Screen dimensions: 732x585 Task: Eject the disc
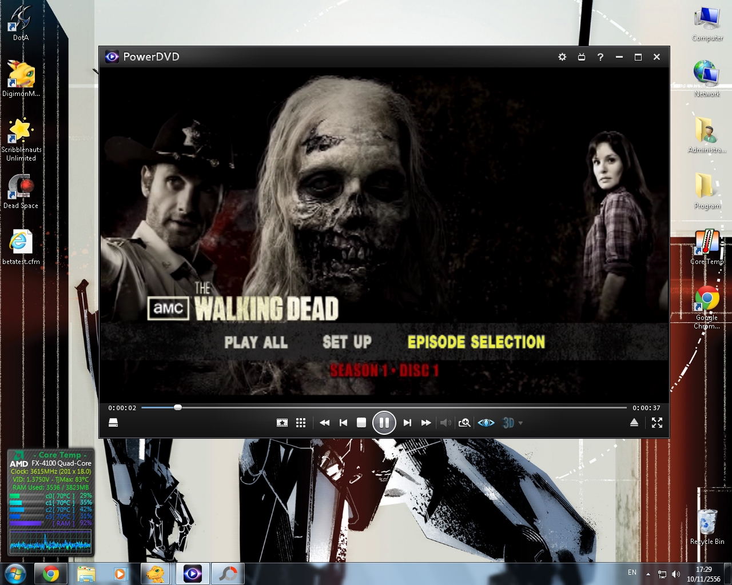click(x=634, y=423)
